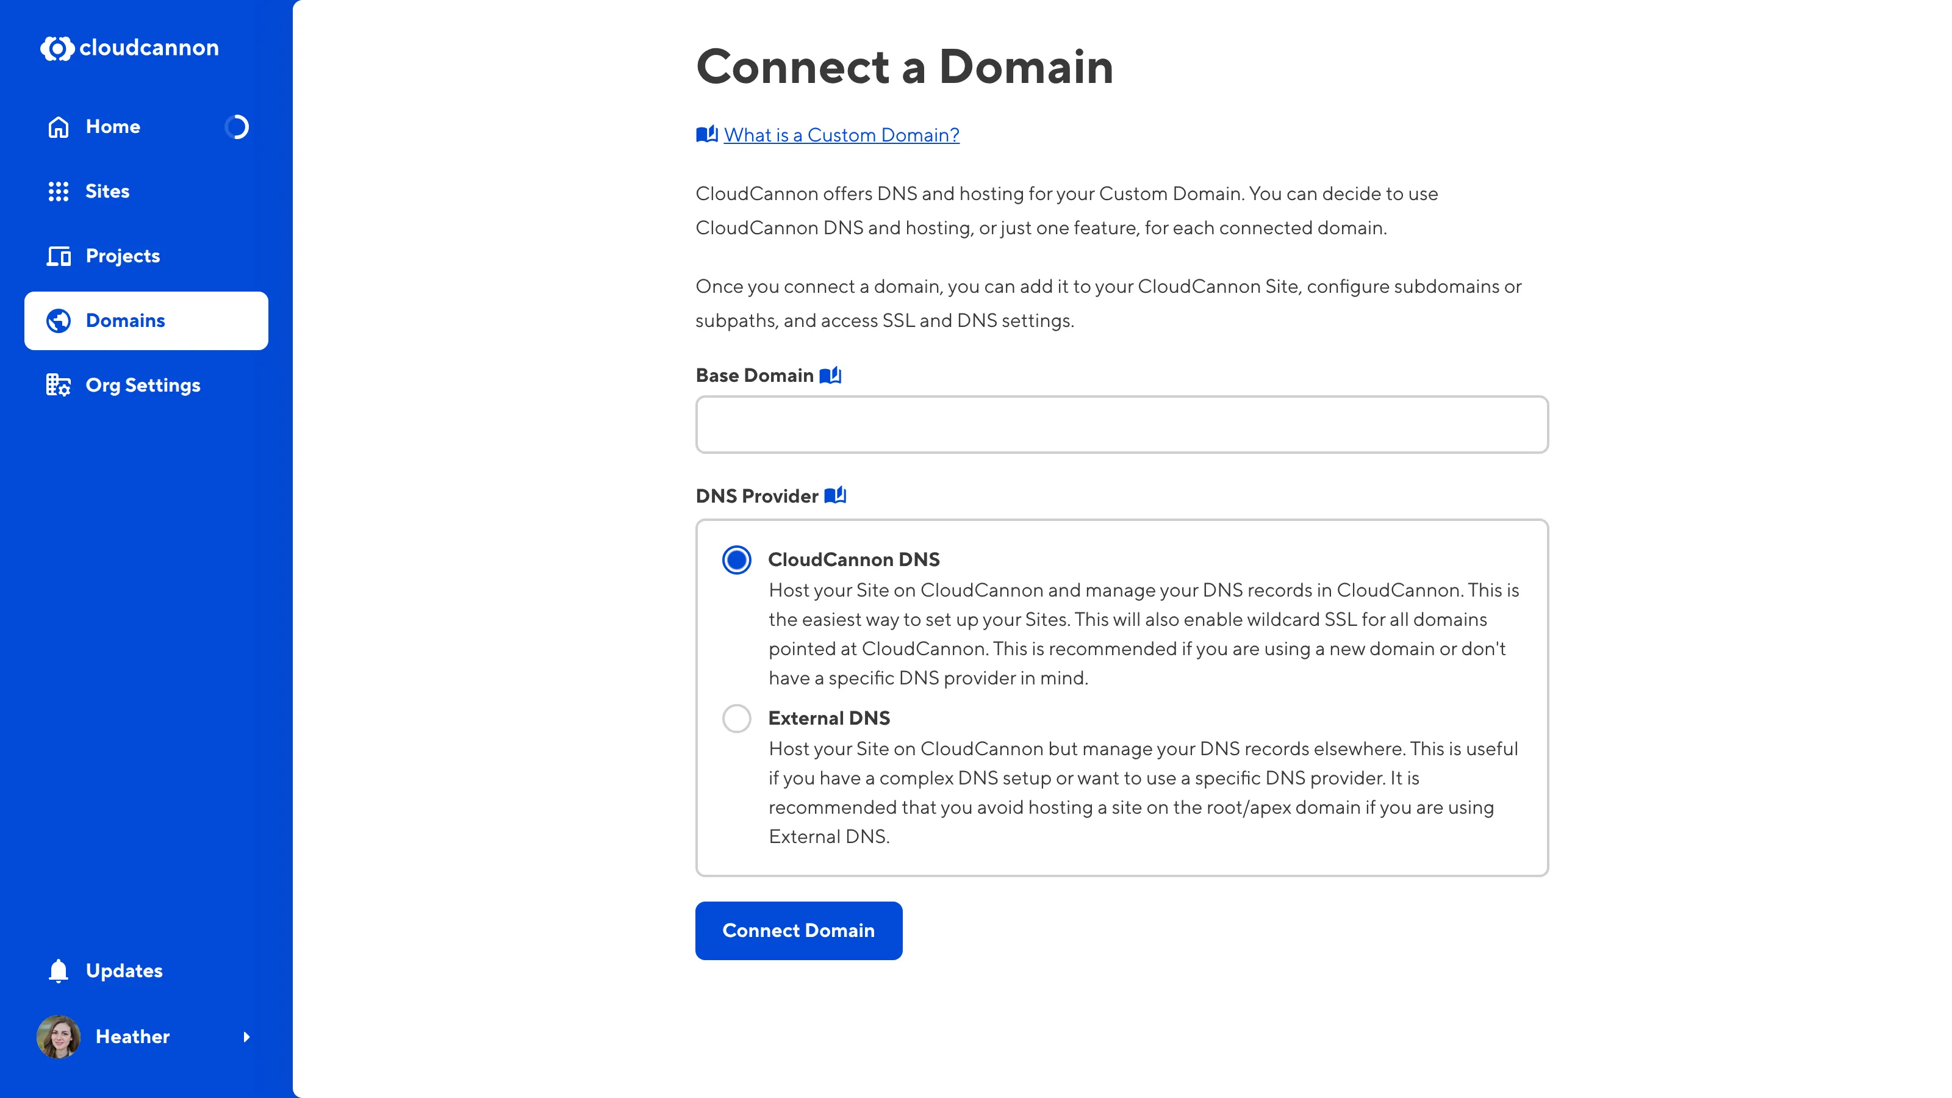Click the book icon before the custom domain link
Viewport: 1952px width, 1098px height.
click(706, 134)
